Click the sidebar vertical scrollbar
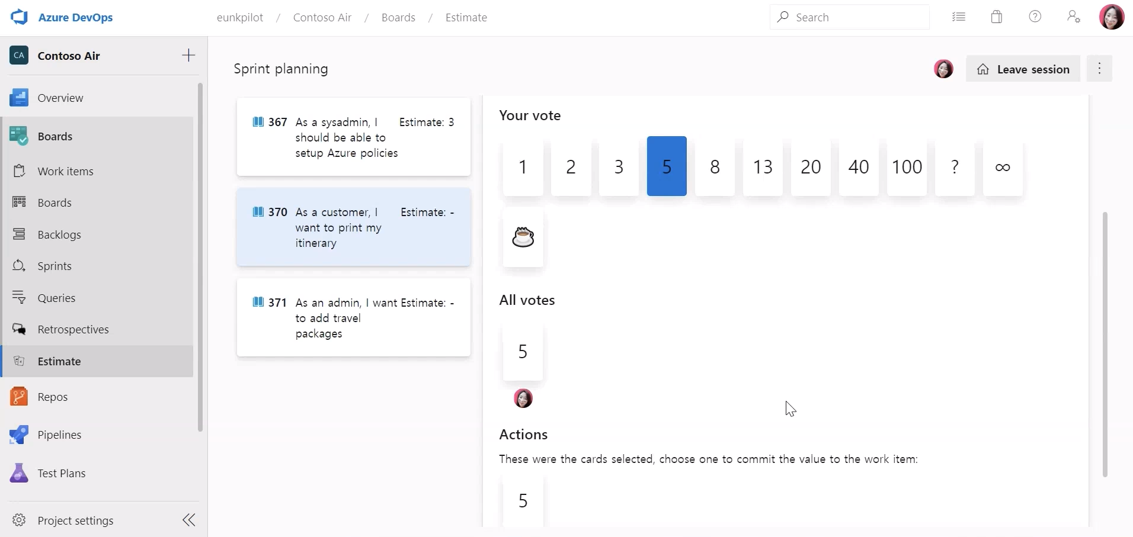This screenshot has height=537, width=1133. (x=200, y=257)
